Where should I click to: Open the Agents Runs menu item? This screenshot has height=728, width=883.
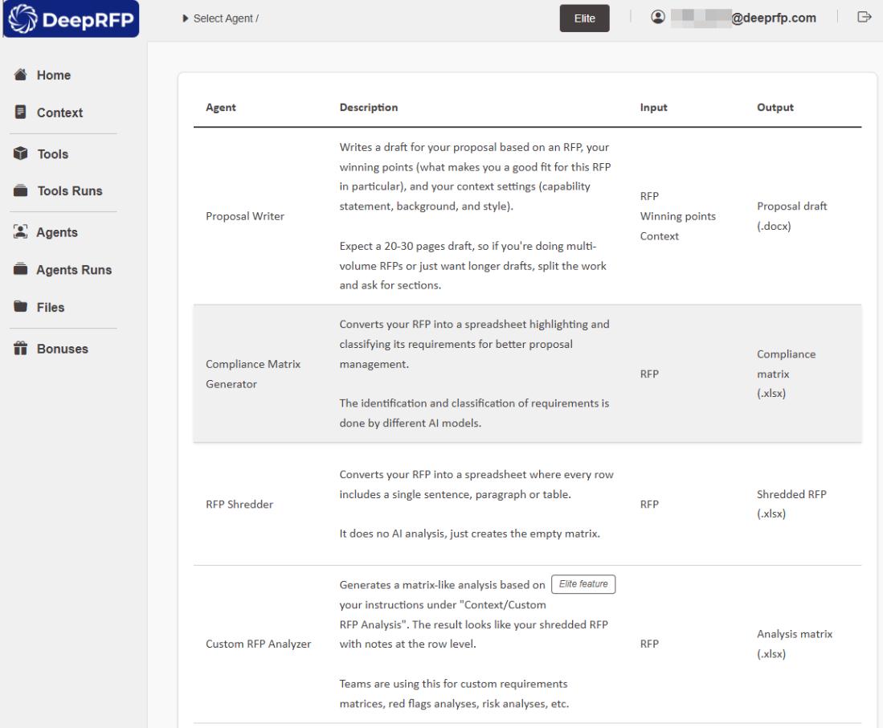click(x=74, y=270)
